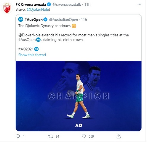
Task: Click the 11h timestamp of the main tweet
Action: pos(87,4)
